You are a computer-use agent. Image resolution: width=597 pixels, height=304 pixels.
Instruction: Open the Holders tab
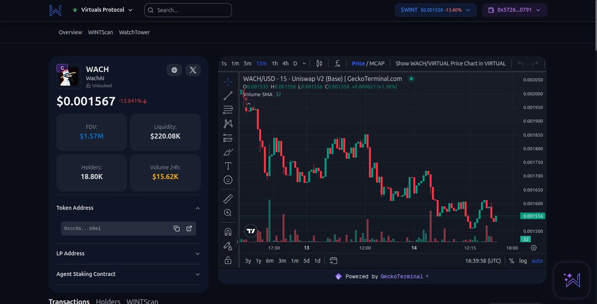coord(108,301)
